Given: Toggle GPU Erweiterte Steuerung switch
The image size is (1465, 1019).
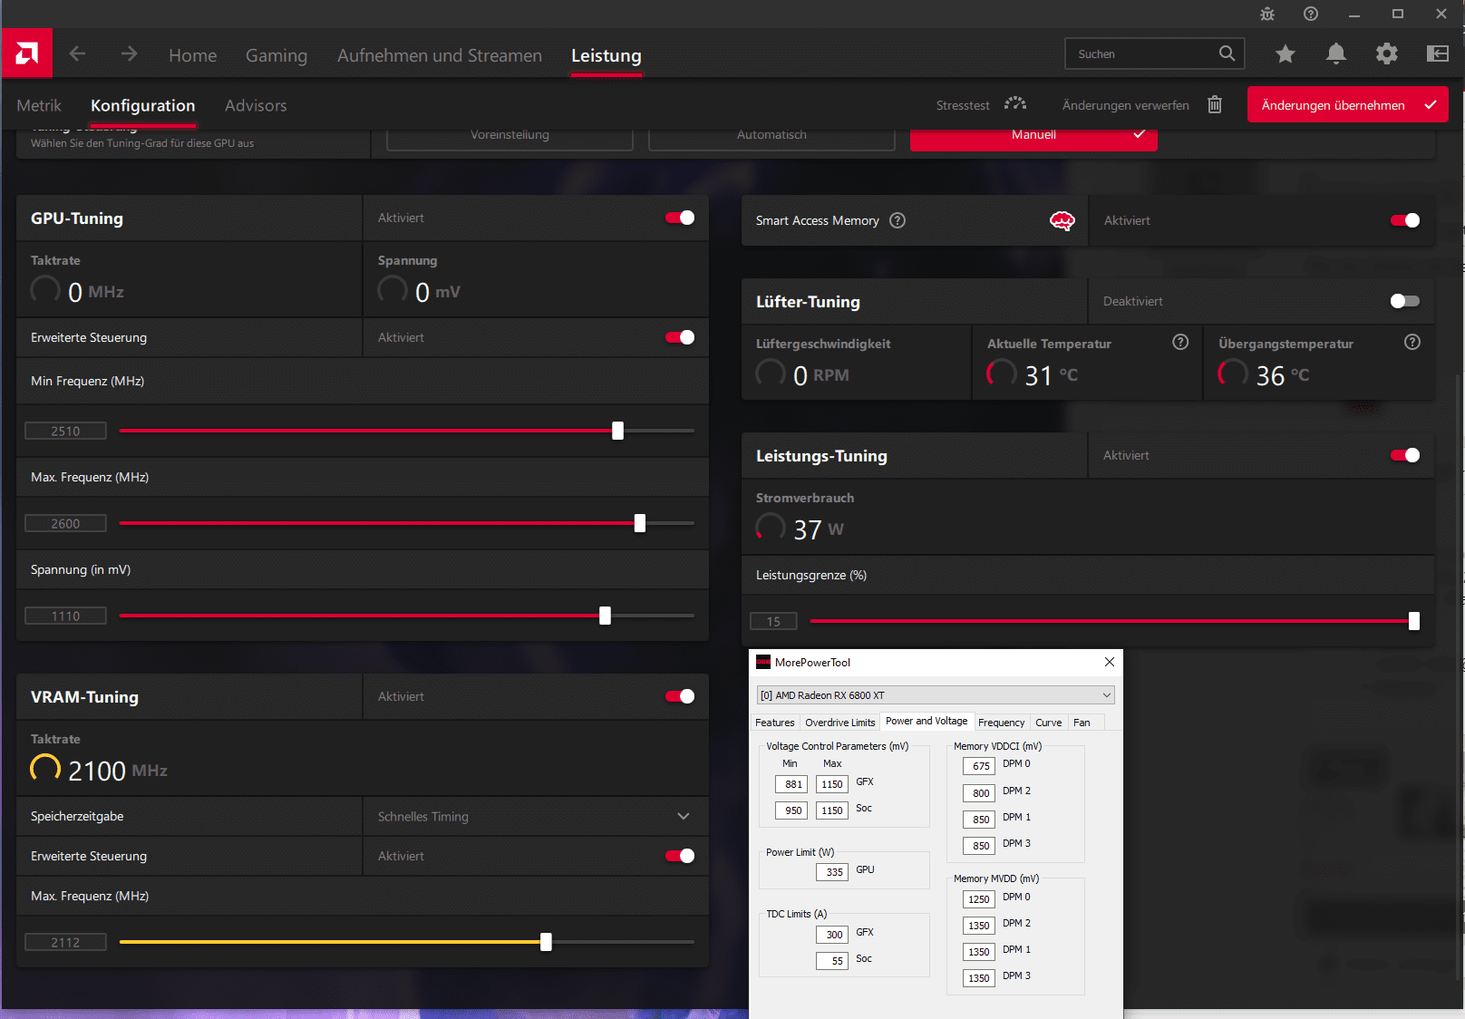Looking at the screenshot, I should coord(680,337).
